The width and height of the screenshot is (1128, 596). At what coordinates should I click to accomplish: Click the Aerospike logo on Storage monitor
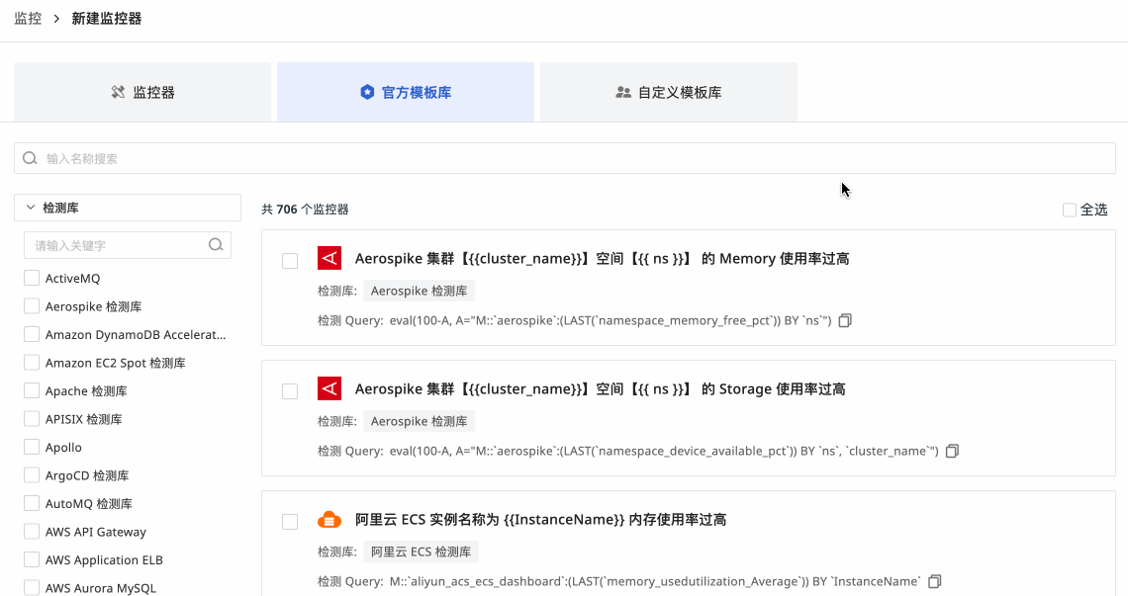click(x=329, y=388)
